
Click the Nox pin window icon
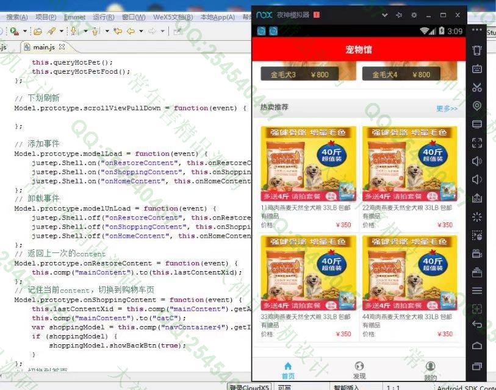[x=399, y=15]
